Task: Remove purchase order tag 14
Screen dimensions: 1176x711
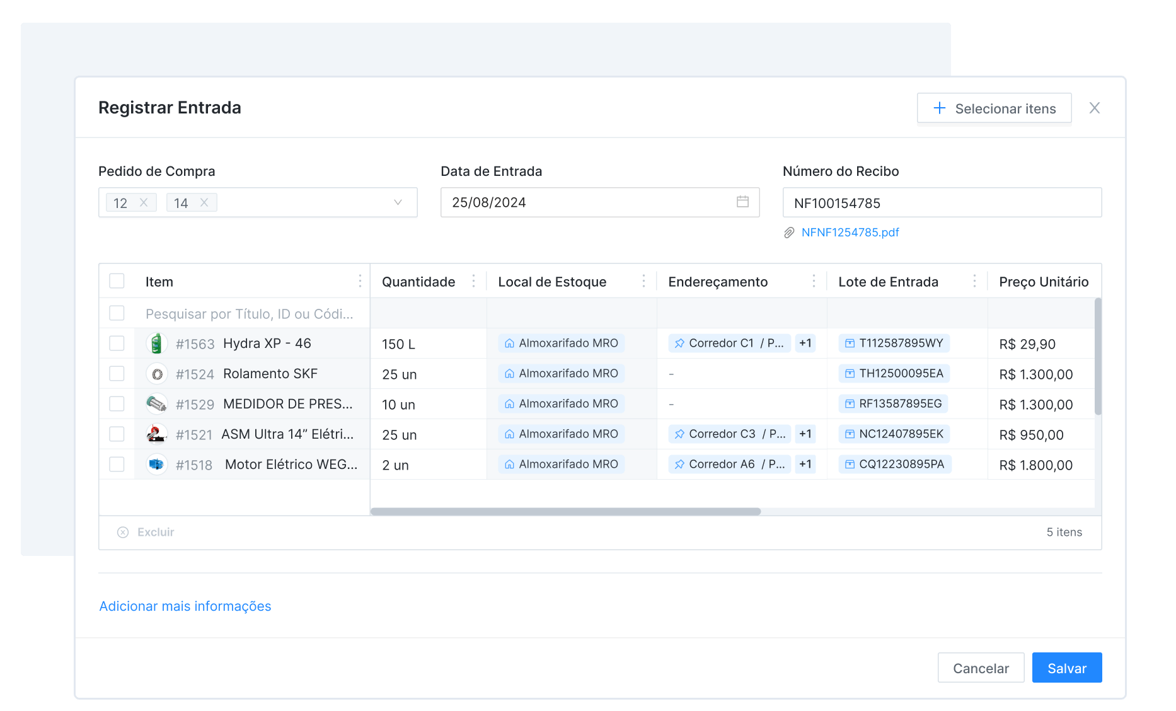Action: 204,202
